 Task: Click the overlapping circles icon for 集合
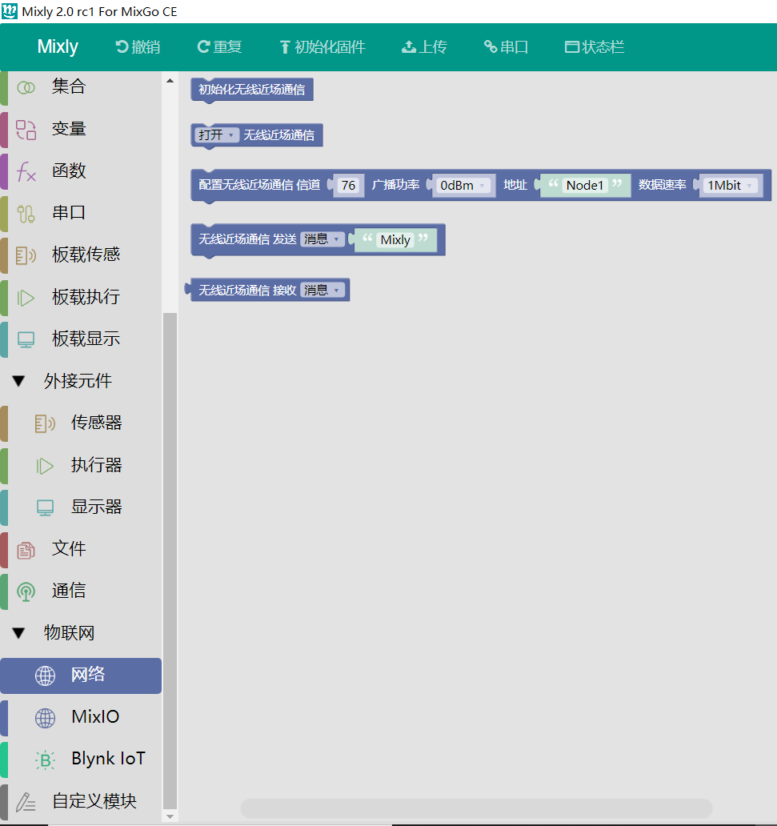click(x=26, y=87)
